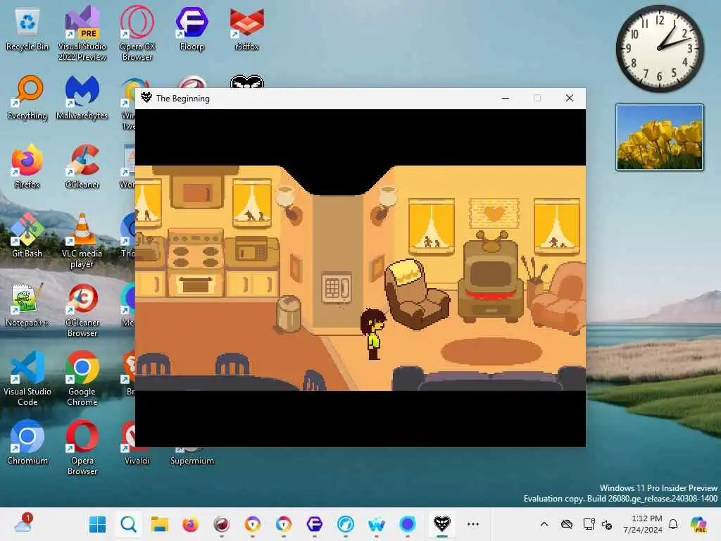Open the Chromium desktop shortcut
The height and width of the screenshot is (541, 721).
27,444
